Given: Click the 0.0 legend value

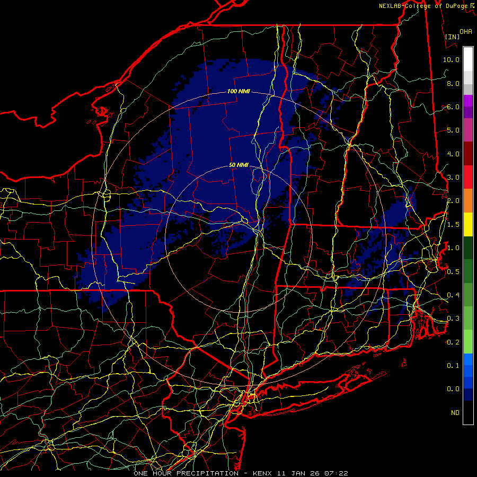Looking at the screenshot, I should [x=453, y=389].
